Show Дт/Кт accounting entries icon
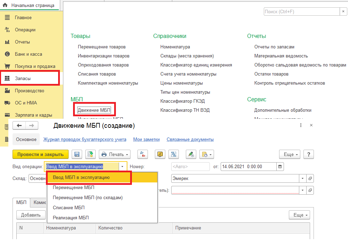The image size is (348, 243). [x=143, y=154]
